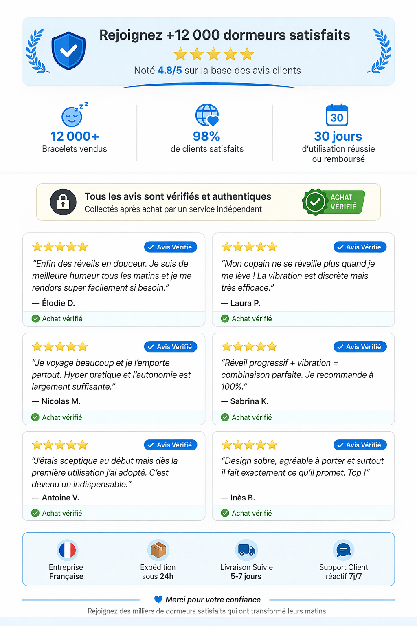417x626 pixels.
Task: Click the 30-day calendar icon
Action: click(337, 115)
